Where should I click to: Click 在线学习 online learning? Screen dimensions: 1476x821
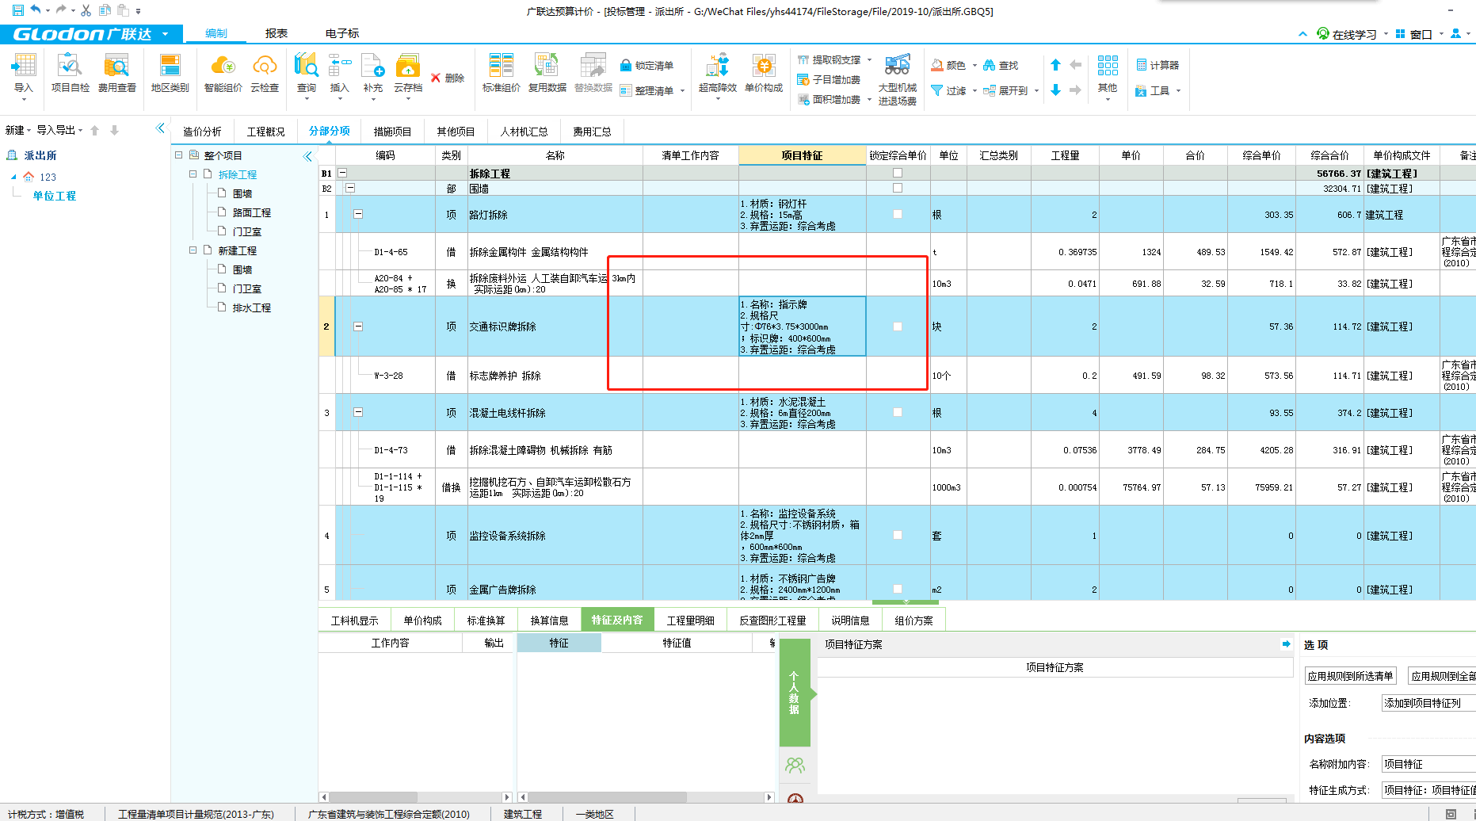tap(1347, 34)
